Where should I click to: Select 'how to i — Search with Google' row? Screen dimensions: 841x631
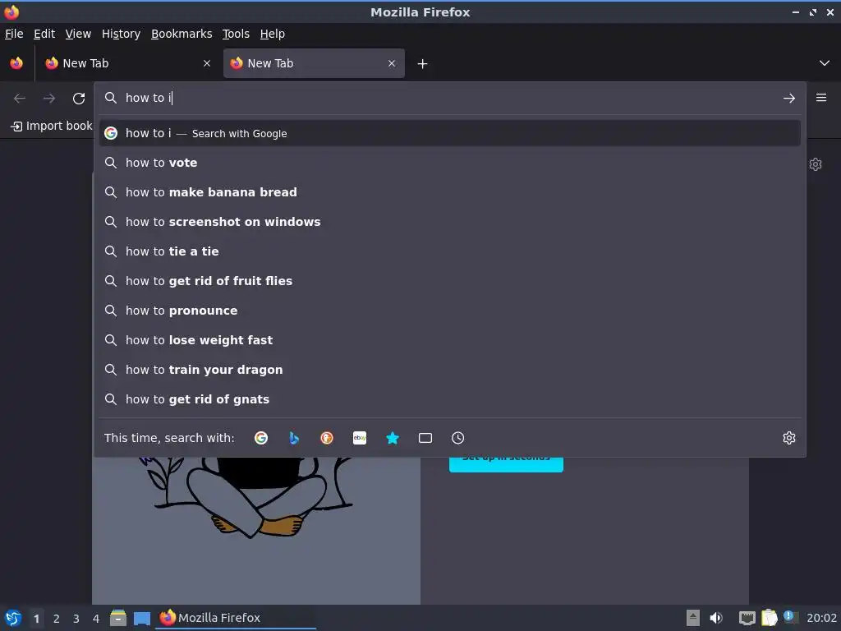[x=450, y=133]
